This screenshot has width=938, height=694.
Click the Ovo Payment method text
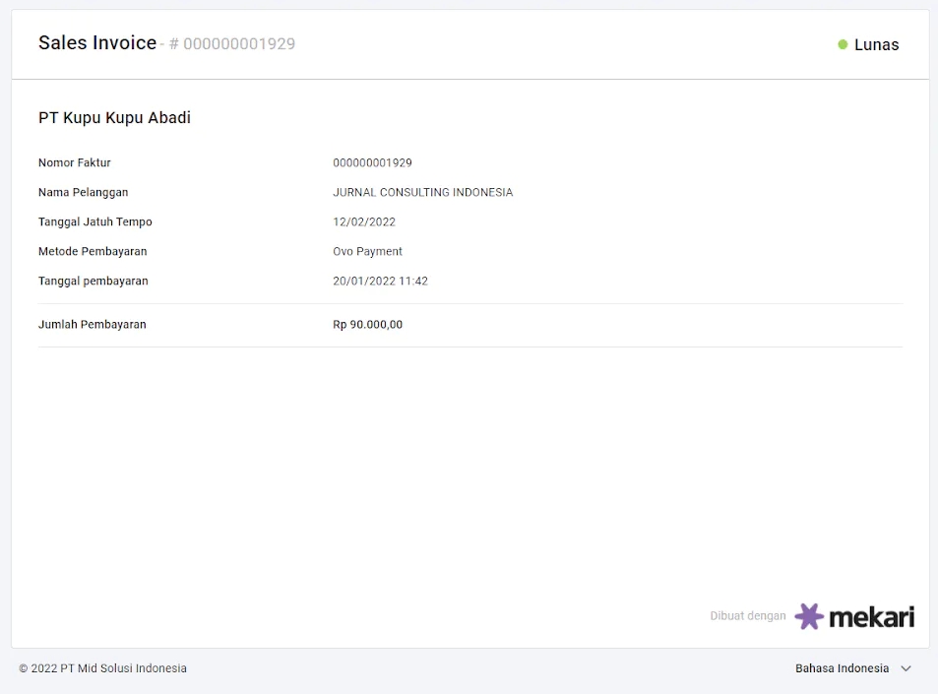(367, 252)
